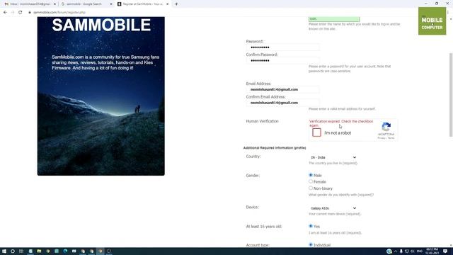
Task: Open the Country dropdown showing IN - India
Action: tap(333, 157)
